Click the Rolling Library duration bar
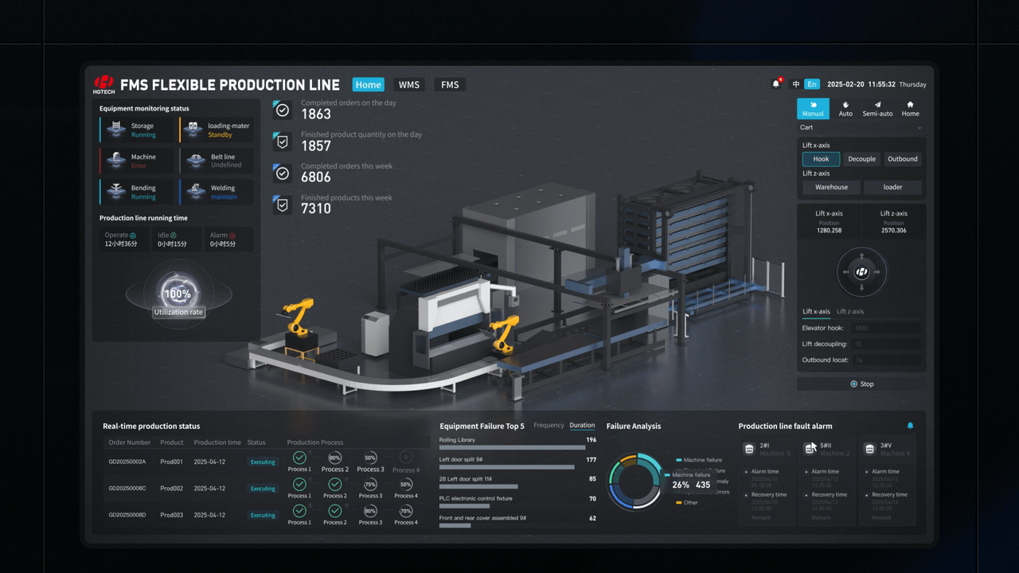 [x=513, y=447]
